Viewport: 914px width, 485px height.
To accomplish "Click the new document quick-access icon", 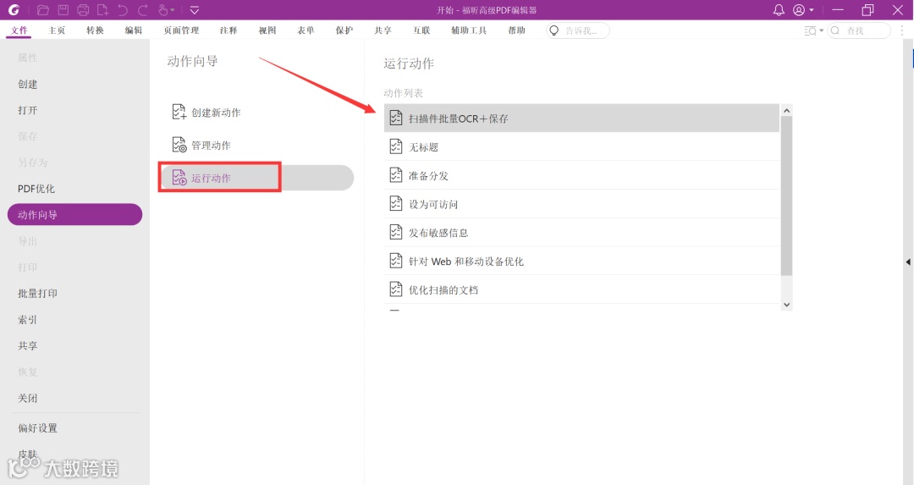I will [x=102, y=10].
